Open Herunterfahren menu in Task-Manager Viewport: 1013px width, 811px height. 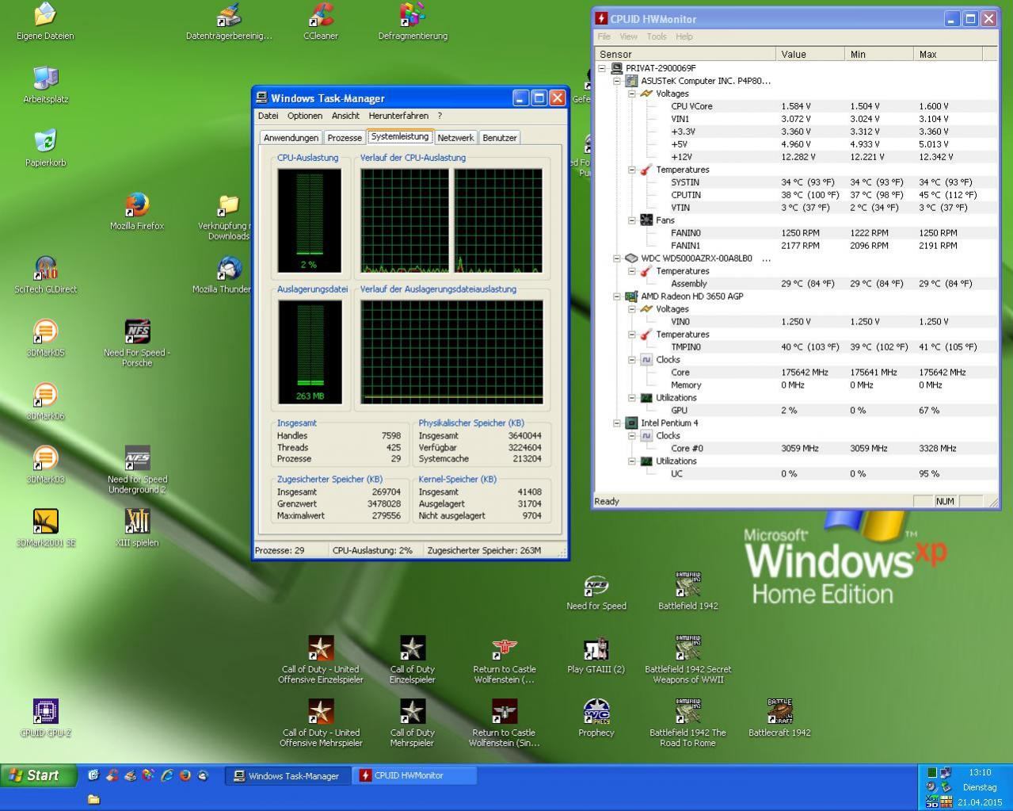coord(398,116)
